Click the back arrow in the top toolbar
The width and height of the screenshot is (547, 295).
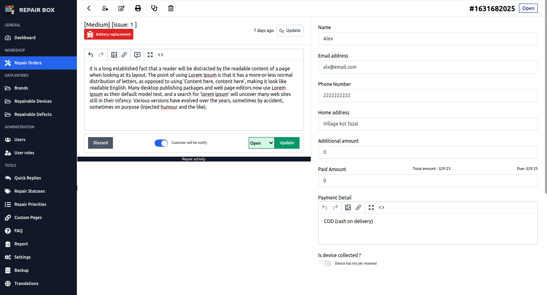88,8
